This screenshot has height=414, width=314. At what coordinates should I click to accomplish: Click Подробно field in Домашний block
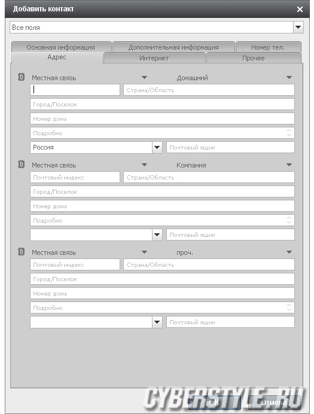pos(162,133)
